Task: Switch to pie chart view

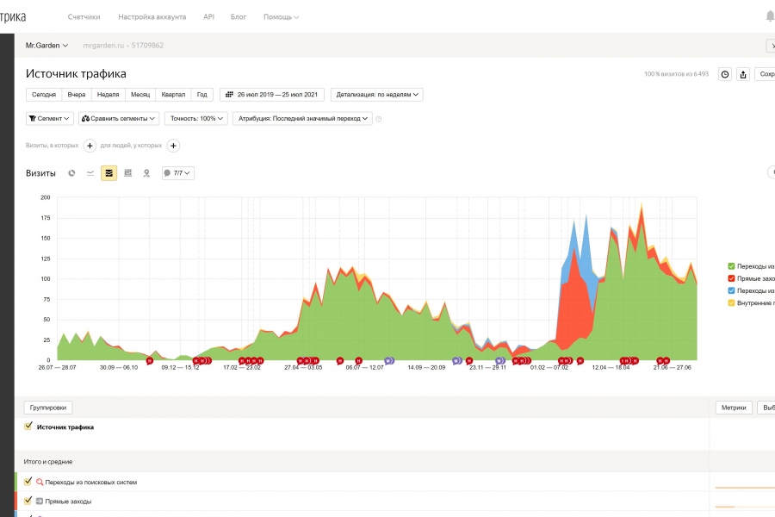Action: (x=71, y=173)
